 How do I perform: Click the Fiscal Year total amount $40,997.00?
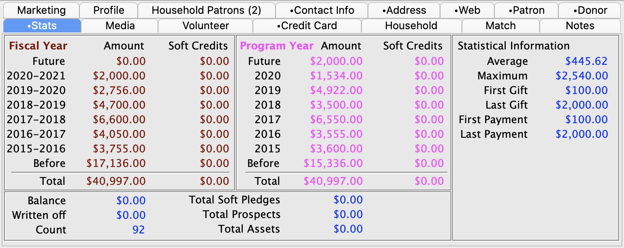tap(116, 181)
